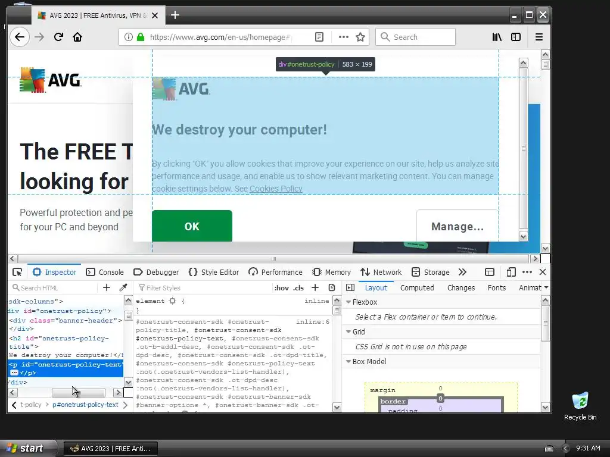Select the Layout sidebar tab
610x457 pixels.
point(376,287)
